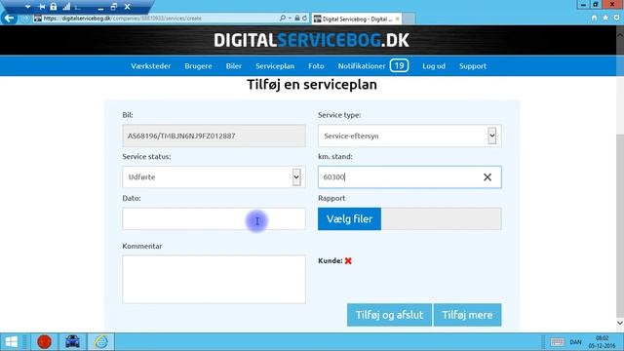Viewport: 624px width, 351px height.
Task: Open Notifikationer menu item
Action: coord(362,66)
